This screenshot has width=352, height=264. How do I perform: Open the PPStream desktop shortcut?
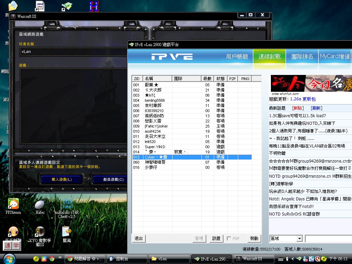(13, 206)
